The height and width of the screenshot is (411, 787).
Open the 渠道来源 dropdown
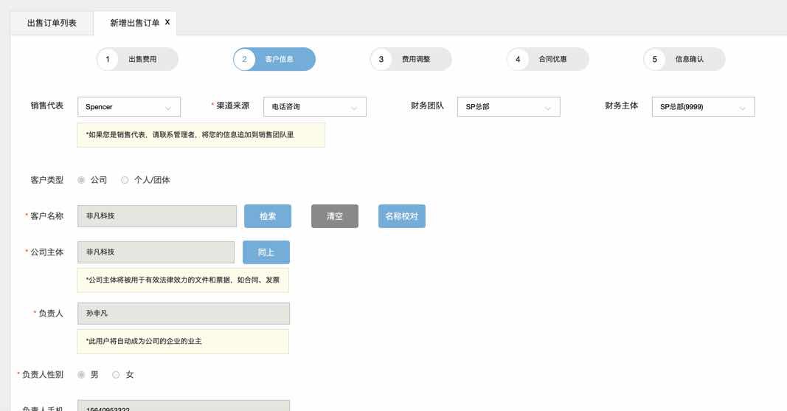(315, 107)
